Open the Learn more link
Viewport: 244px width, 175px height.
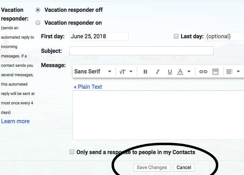15,121
